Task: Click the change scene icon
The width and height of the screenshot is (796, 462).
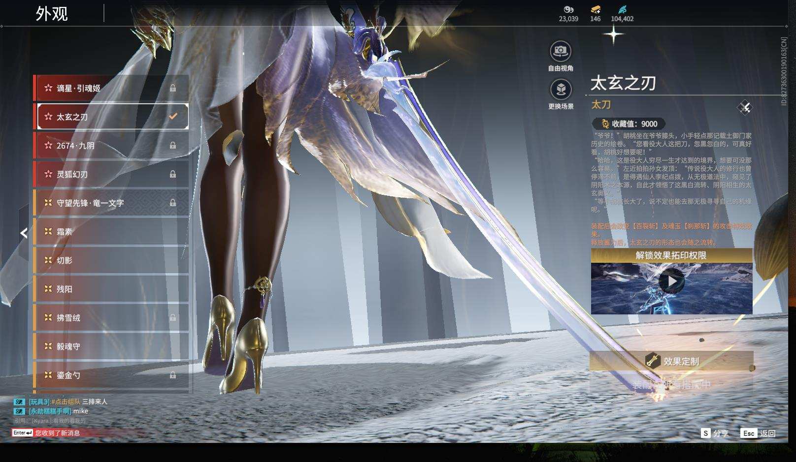Action: click(x=561, y=90)
